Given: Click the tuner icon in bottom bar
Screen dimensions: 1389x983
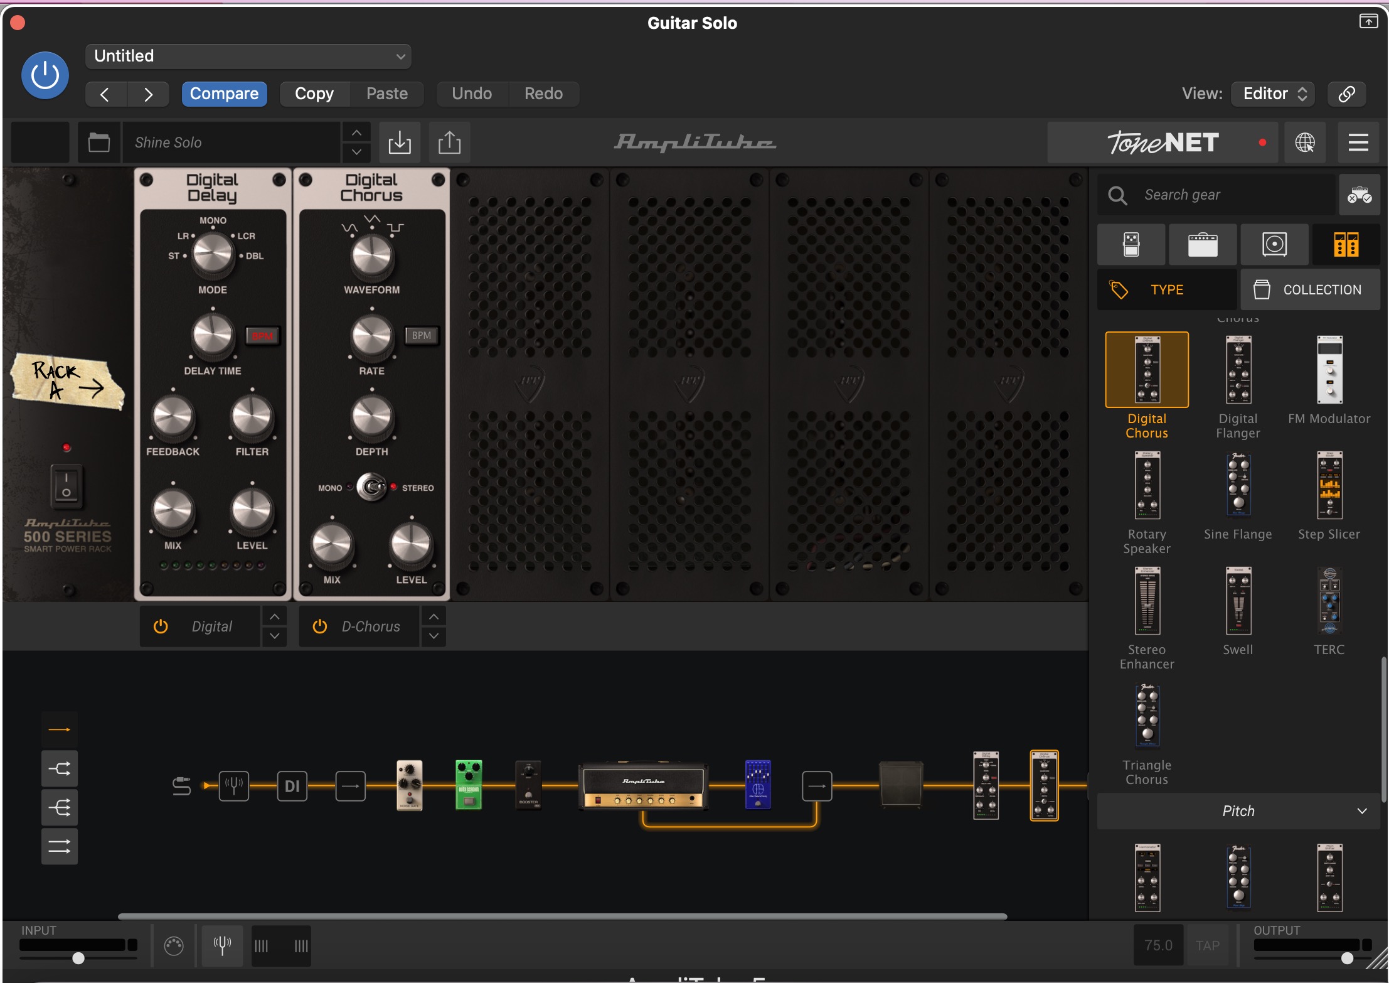Looking at the screenshot, I should [222, 945].
